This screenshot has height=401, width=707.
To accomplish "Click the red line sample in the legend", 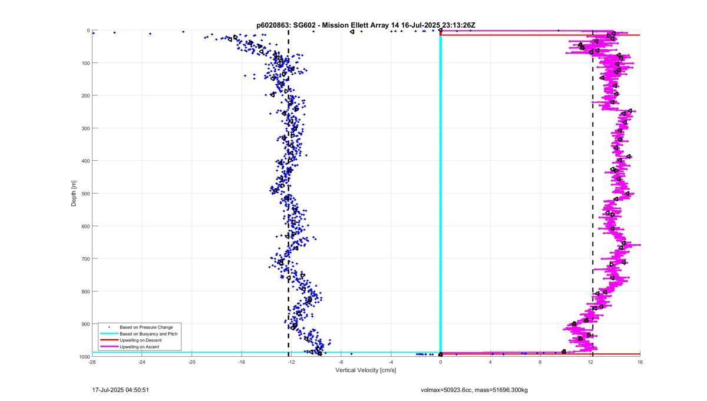I will [108, 340].
